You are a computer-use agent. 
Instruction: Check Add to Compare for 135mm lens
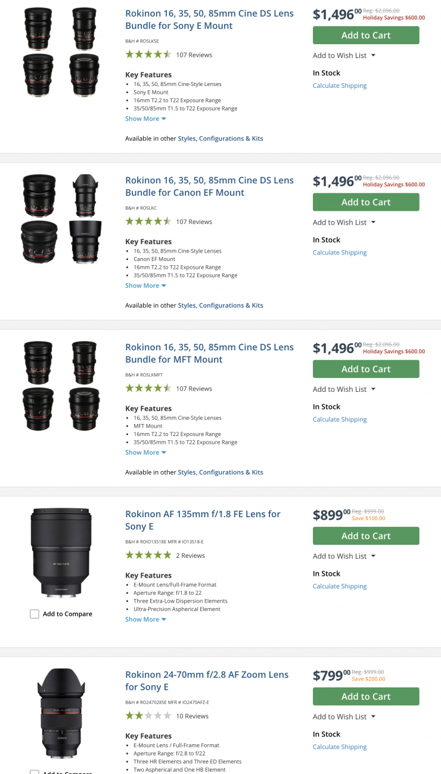35,614
